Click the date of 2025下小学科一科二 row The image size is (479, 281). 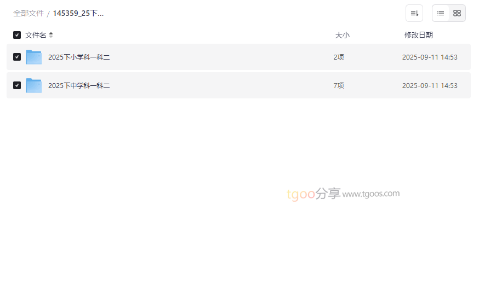pyautogui.click(x=430, y=57)
